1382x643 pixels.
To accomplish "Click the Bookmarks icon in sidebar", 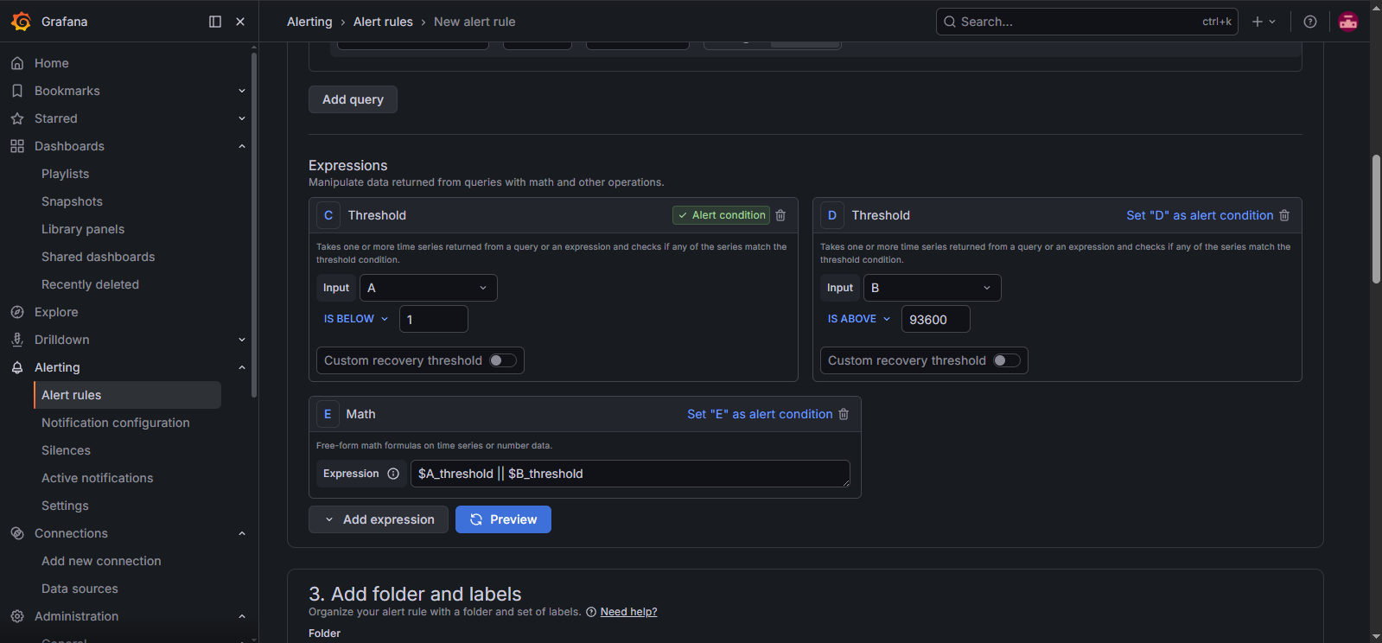I will coord(17,91).
